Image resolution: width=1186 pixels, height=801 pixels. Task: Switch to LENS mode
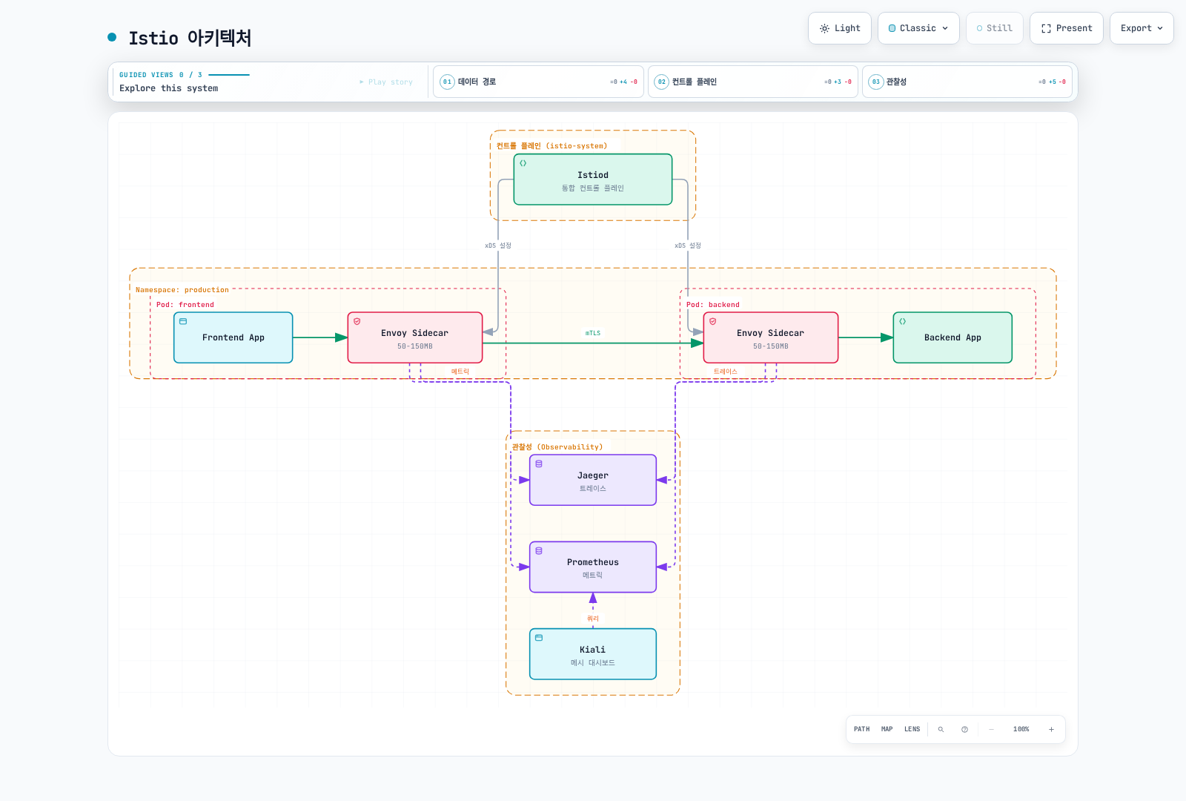(912, 729)
